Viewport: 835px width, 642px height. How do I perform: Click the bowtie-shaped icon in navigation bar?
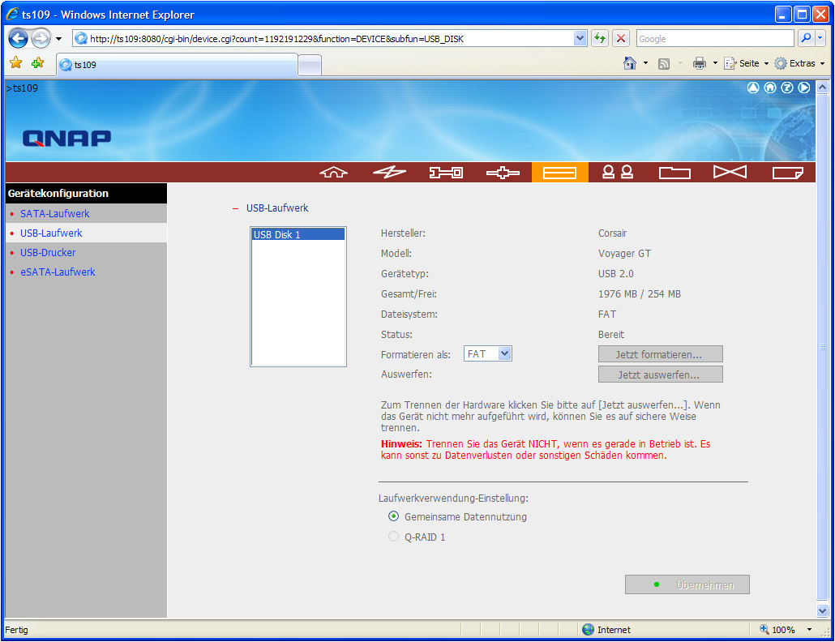730,172
